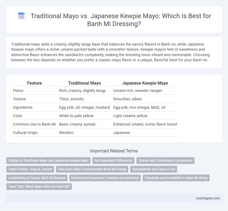Click the cookingyes.com footer text
Image resolution: width=228 pixels, height=211 pixels.
[x=208, y=198]
